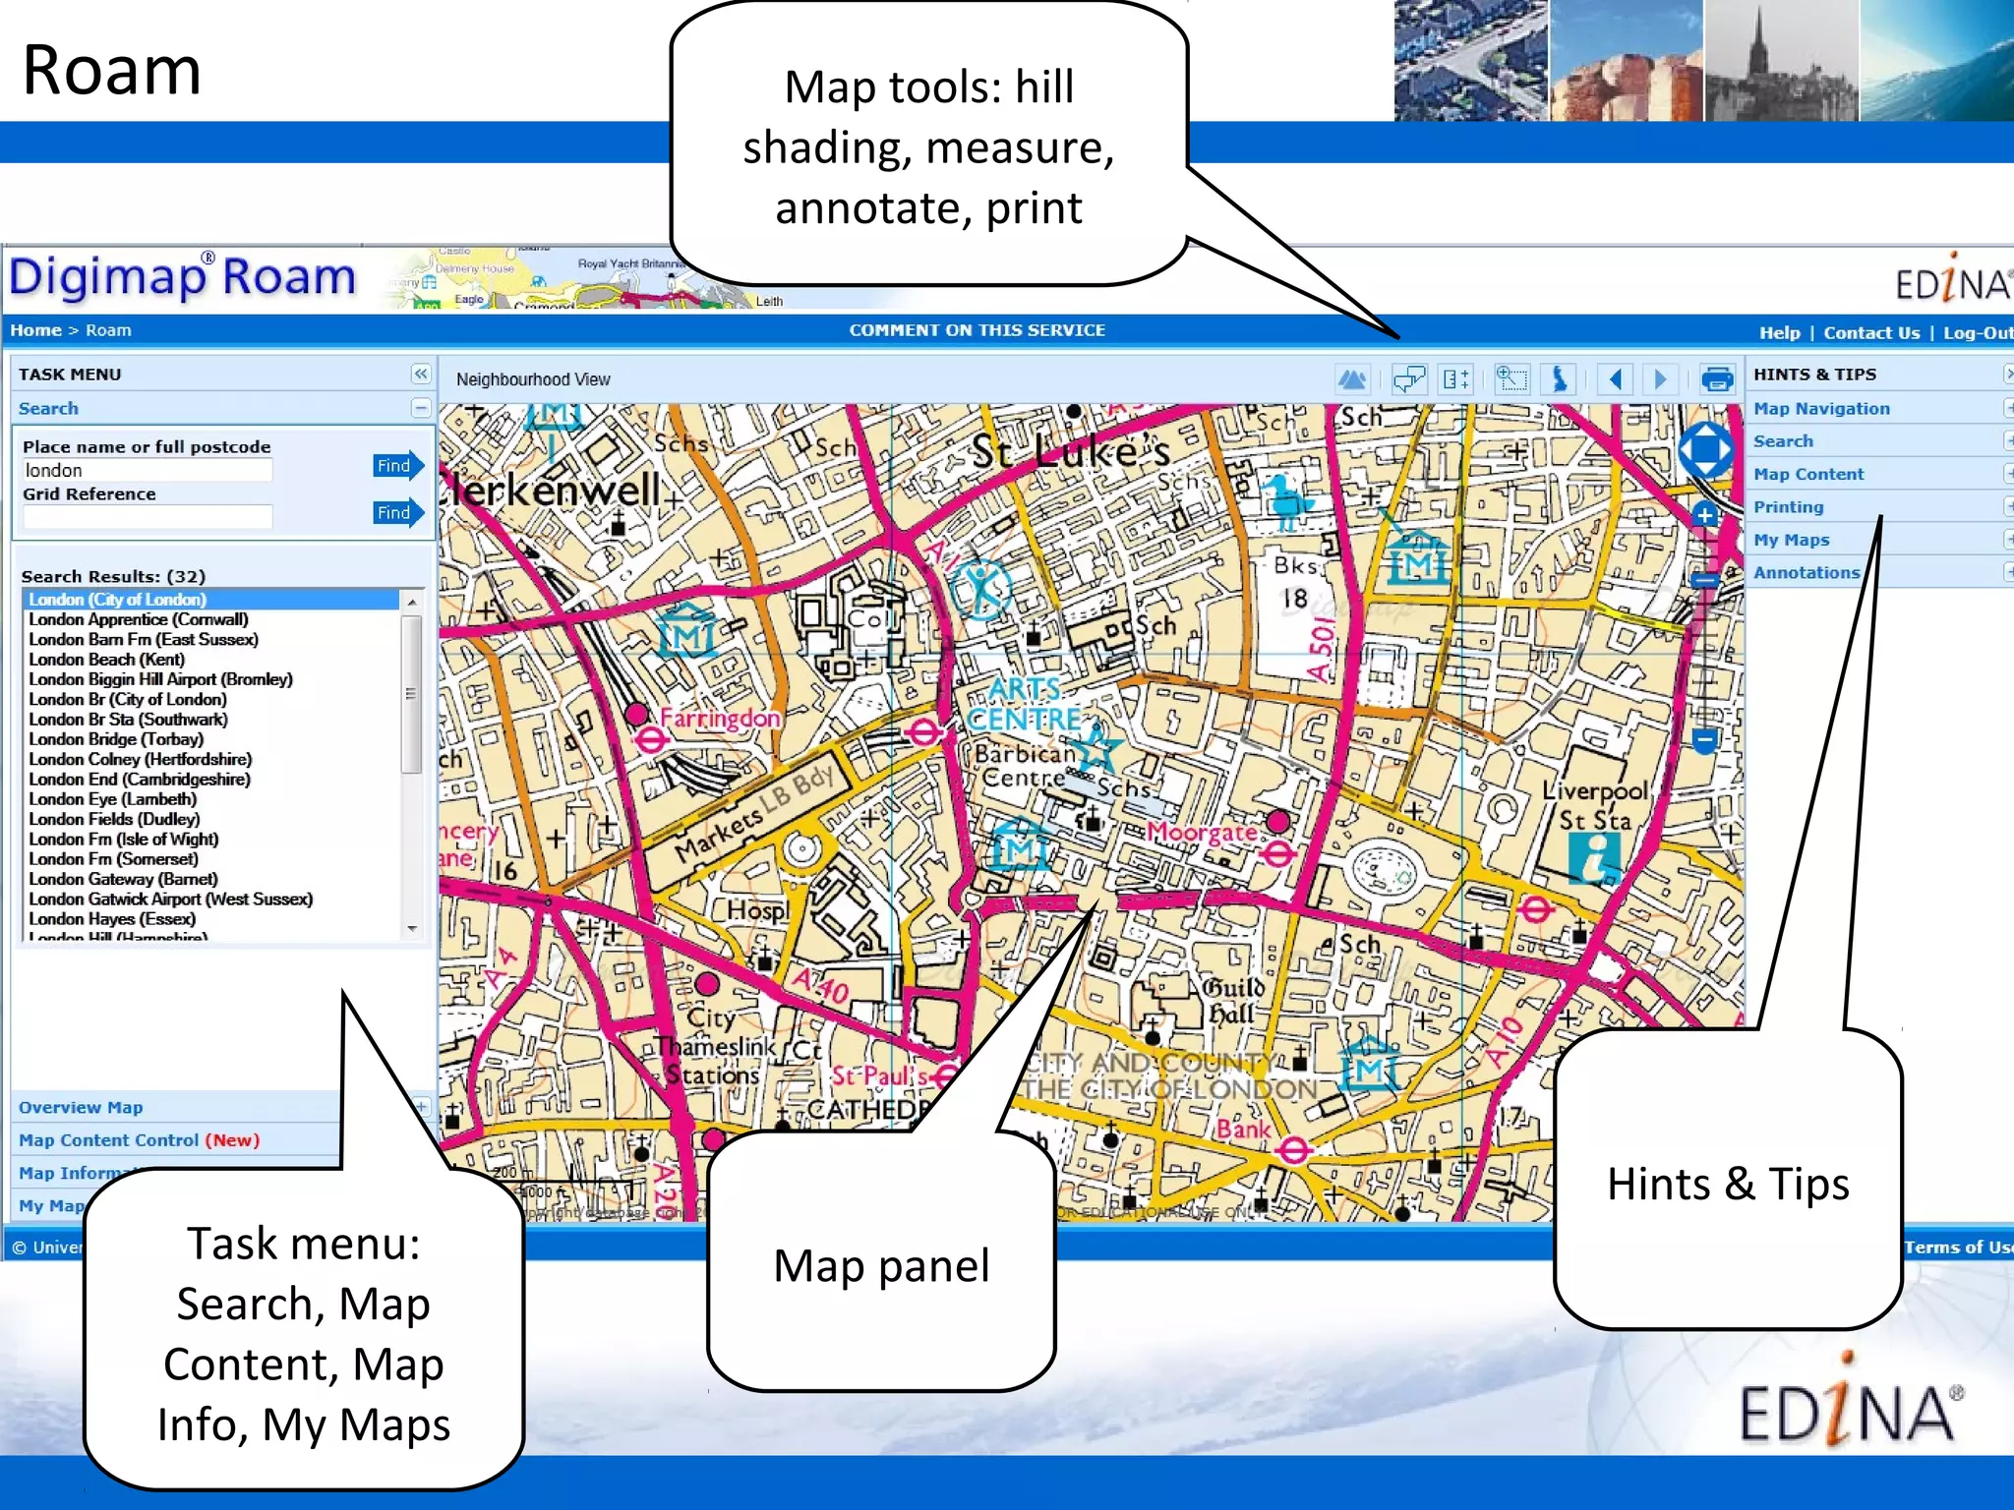Image resolution: width=2014 pixels, height=1510 pixels.
Task: Click Comment On This Service link
Action: (x=977, y=330)
